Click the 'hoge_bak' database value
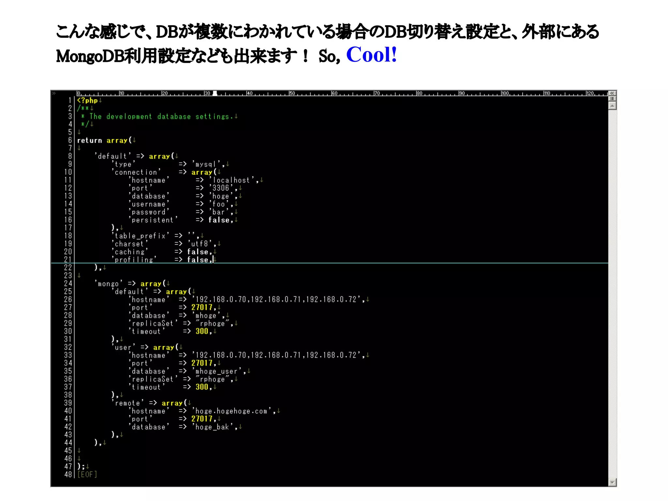 pos(213,427)
